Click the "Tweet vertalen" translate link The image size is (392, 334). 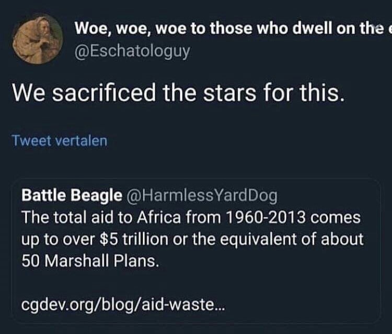coord(59,140)
